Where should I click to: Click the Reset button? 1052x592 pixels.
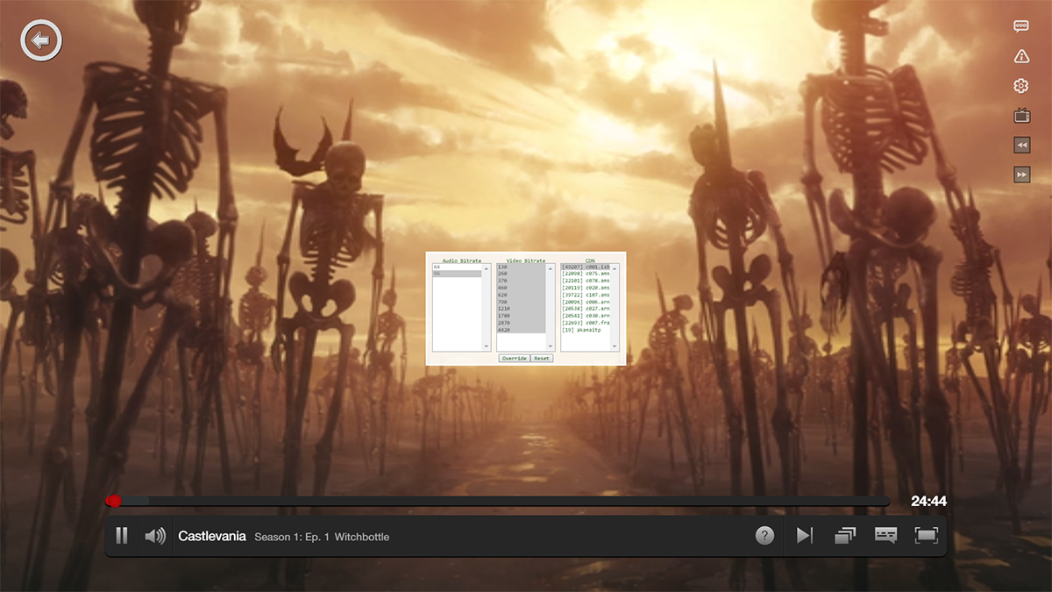click(542, 359)
